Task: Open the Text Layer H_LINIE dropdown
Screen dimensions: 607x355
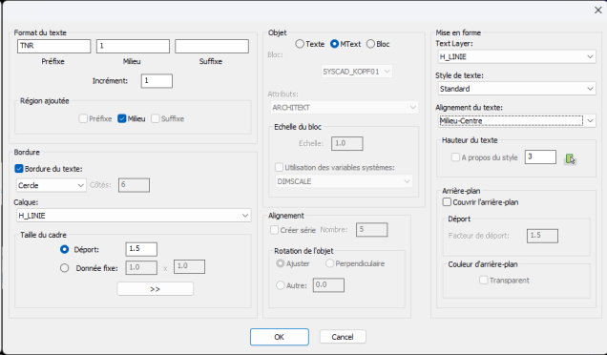Action: pyautogui.click(x=516, y=56)
